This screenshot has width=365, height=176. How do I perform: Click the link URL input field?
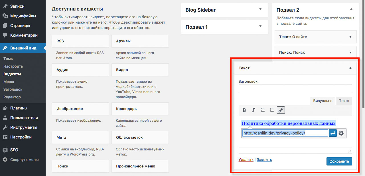pyautogui.click(x=285, y=133)
